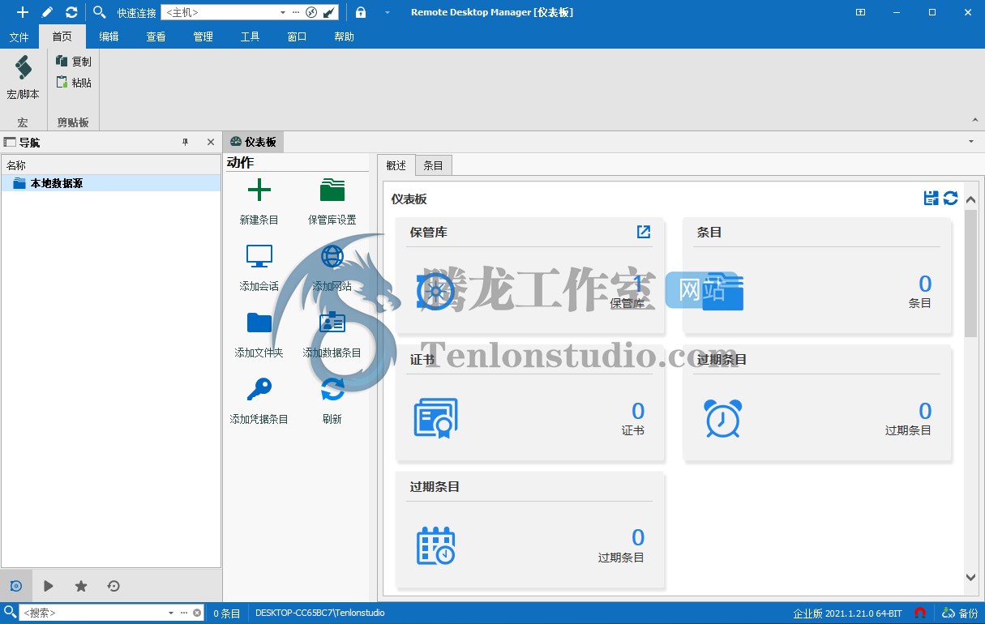Select the 首页 ribbon tab
Screen dimensions: 985x624
click(x=62, y=36)
